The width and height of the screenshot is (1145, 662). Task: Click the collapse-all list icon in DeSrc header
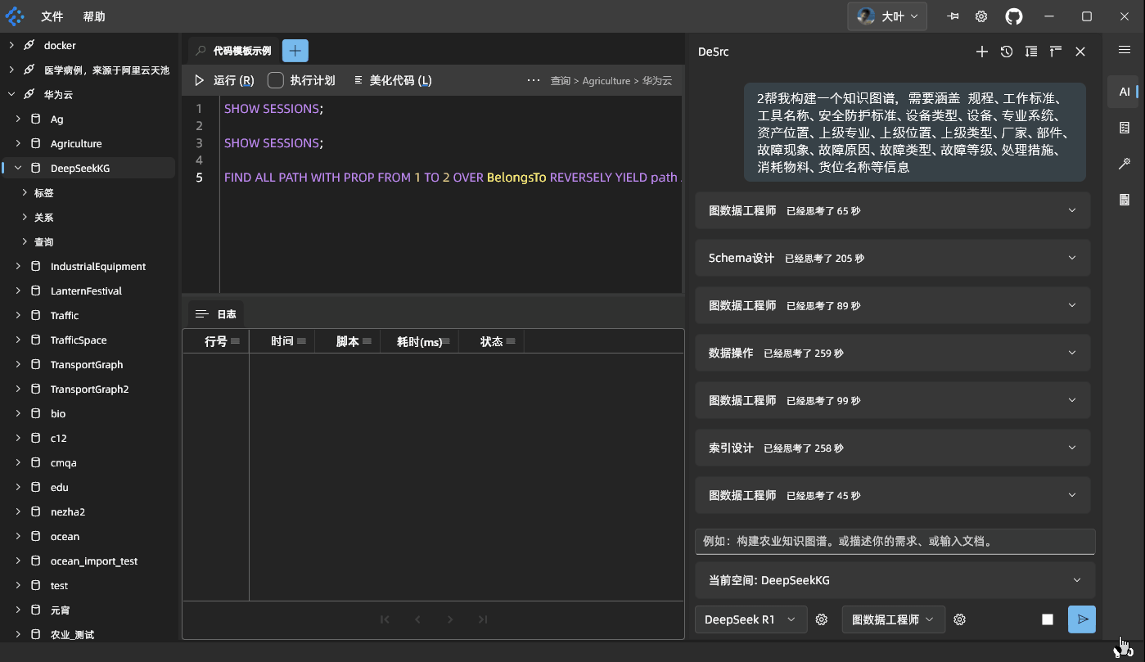point(1031,52)
